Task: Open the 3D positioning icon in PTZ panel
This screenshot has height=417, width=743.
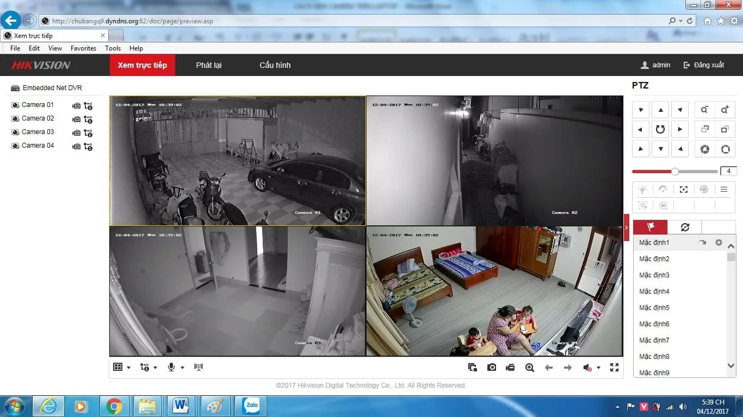Action: [x=663, y=205]
